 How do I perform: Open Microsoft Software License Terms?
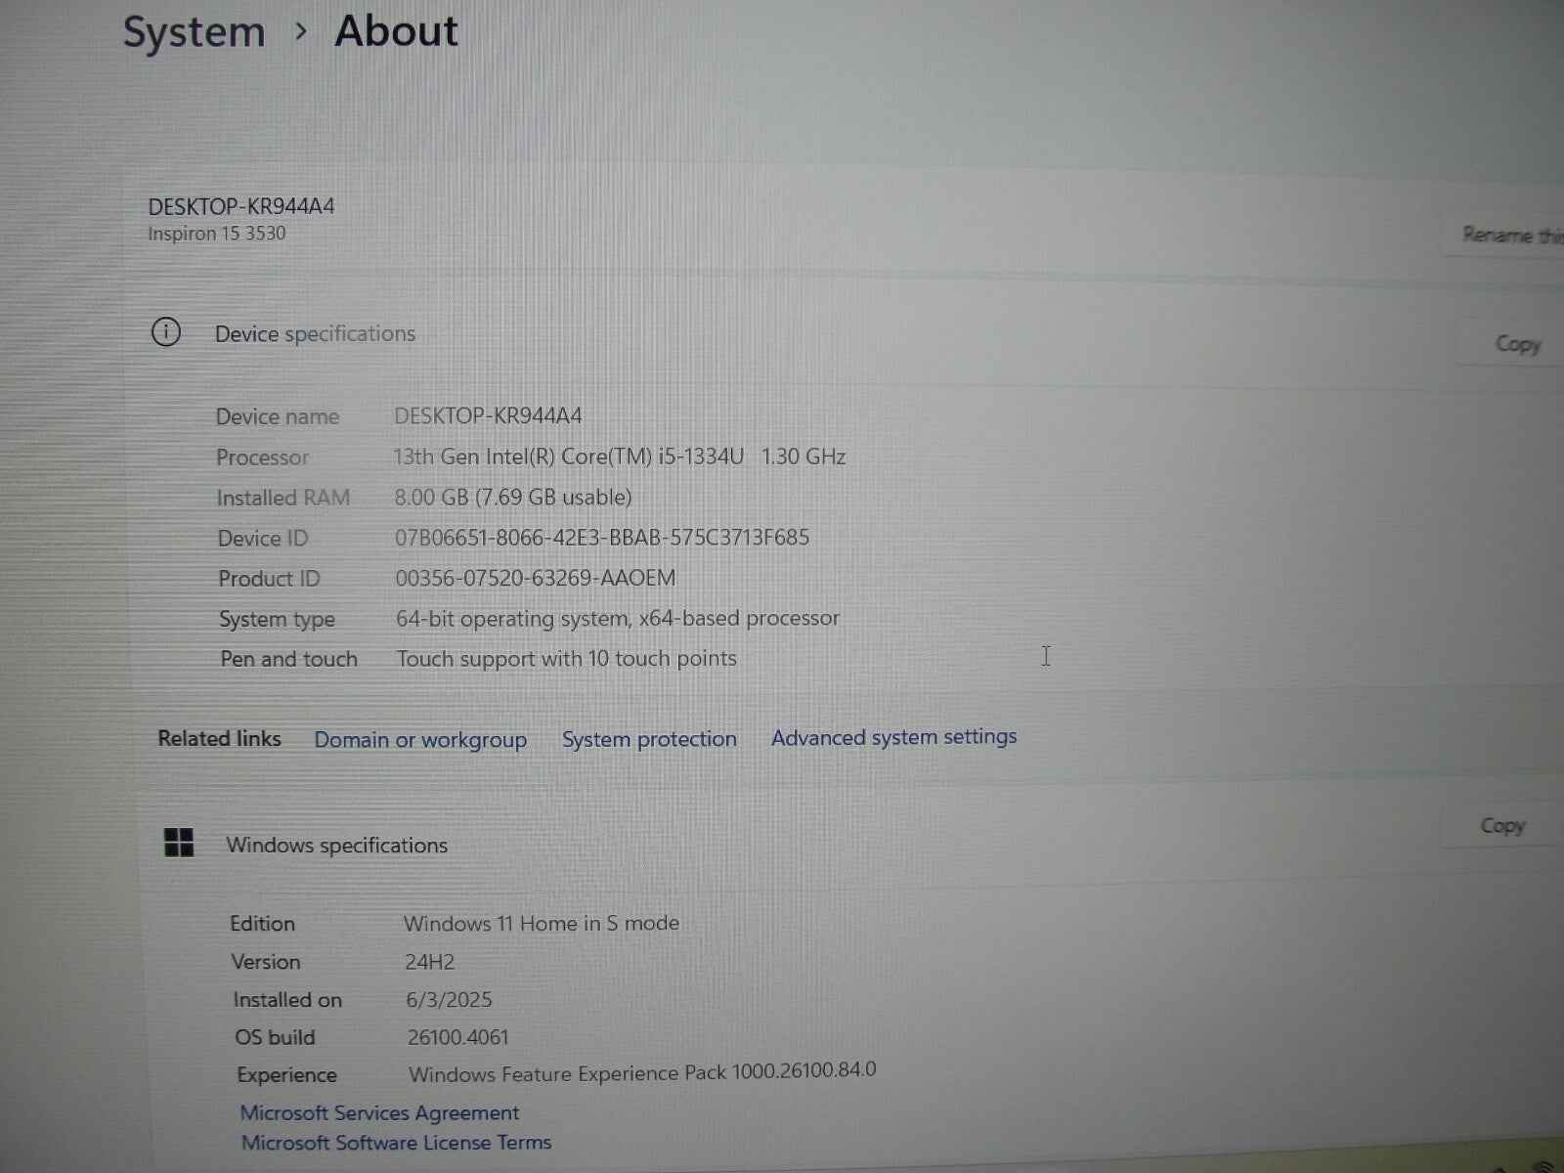(x=396, y=1142)
